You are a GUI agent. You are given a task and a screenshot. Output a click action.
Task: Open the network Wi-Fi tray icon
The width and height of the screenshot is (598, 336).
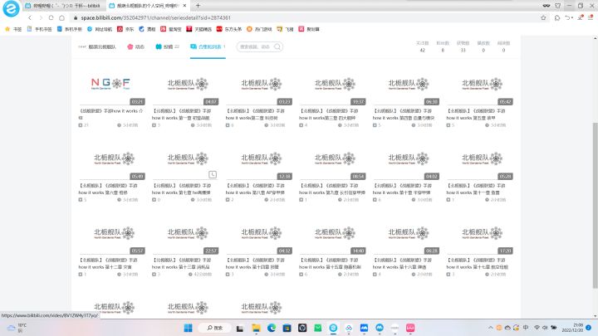tap(537, 328)
